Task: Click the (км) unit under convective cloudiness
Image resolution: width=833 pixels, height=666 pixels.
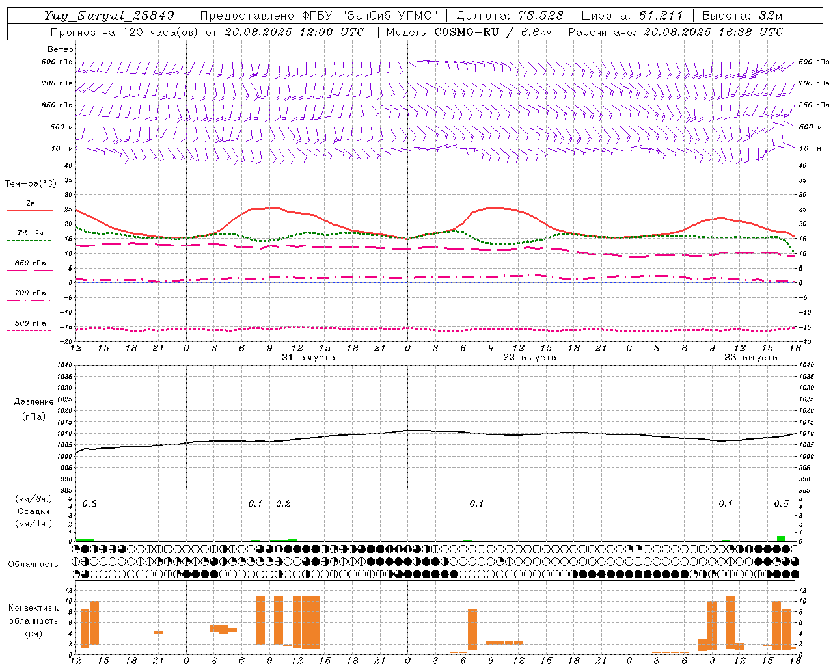Action: 34,633
